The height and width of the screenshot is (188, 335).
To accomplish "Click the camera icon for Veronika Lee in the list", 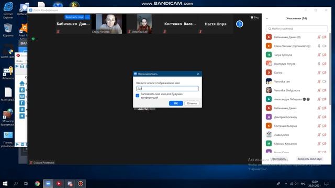I will point(325,81).
